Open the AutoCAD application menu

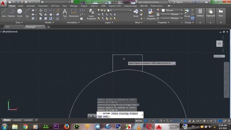[x=3, y=3]
